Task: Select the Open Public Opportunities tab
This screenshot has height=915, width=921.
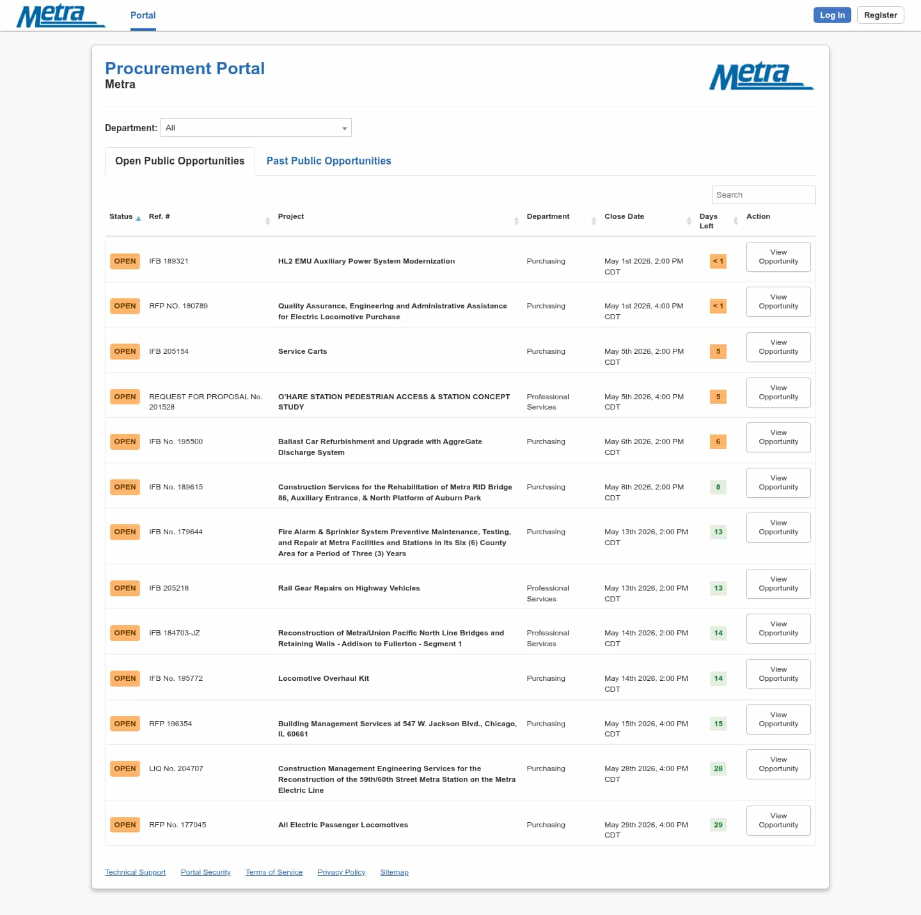Action: coord(180,161)
